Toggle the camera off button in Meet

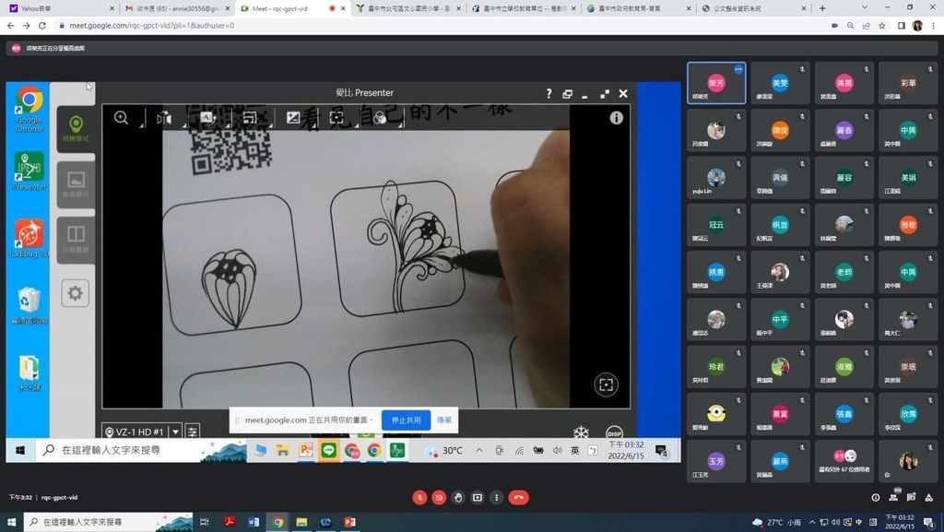pos(439,498)
